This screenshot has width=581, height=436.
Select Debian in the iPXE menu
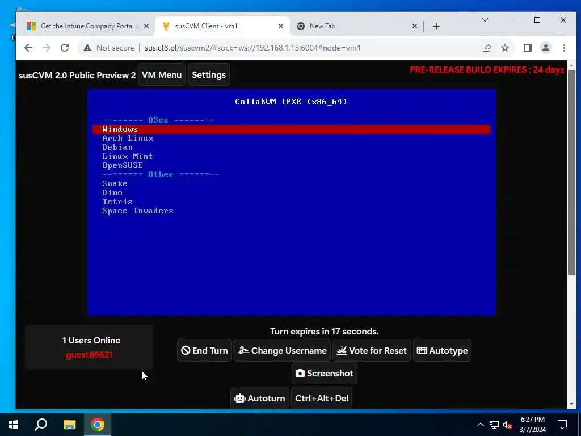click(117, 147)
